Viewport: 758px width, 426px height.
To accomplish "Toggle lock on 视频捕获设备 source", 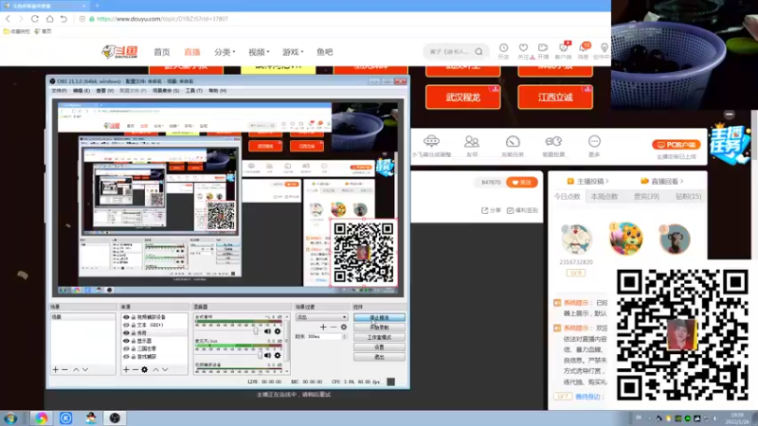I will pos(133,317).
